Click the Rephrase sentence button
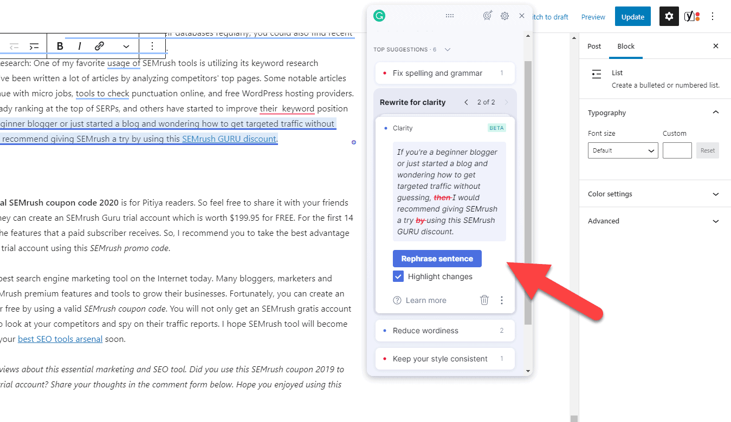731x422 pixels. pyautogui.click(x=437, y=259)
